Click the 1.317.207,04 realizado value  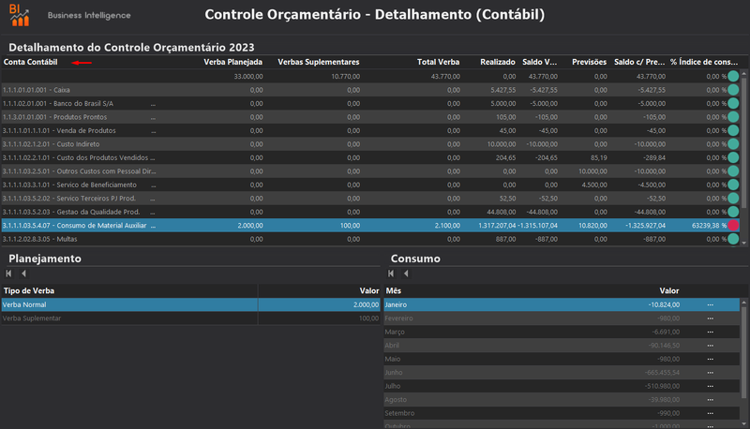[497, 226]
